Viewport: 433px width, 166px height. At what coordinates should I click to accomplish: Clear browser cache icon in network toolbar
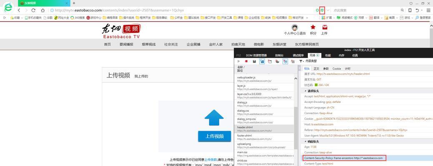pos(270,61)
